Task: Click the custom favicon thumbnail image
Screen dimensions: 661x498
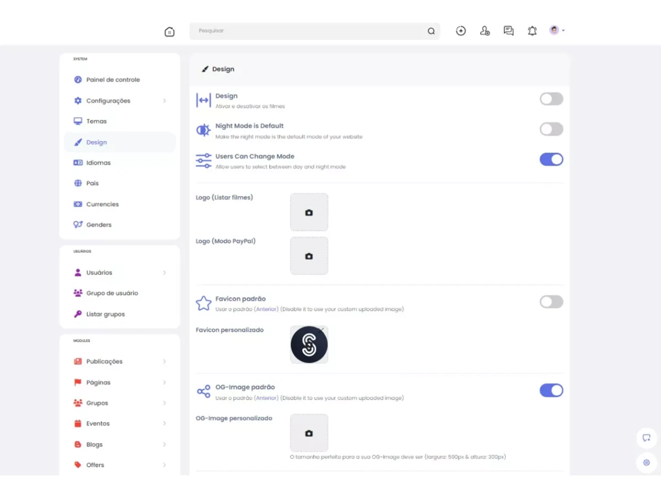Action: click(x=309, y=344)
